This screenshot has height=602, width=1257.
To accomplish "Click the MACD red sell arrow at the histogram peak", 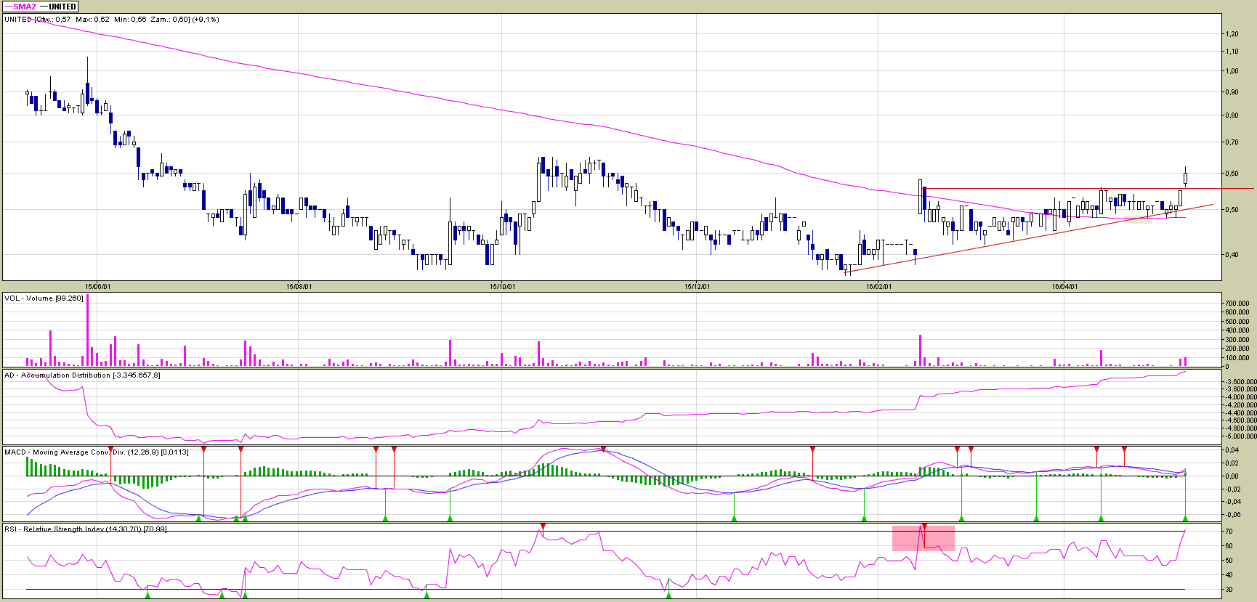I will coord(603,450).
